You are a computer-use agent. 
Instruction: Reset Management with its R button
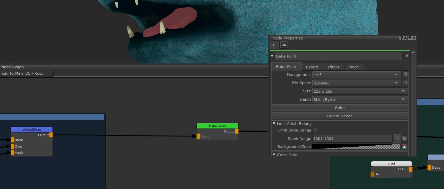[406, 75]
